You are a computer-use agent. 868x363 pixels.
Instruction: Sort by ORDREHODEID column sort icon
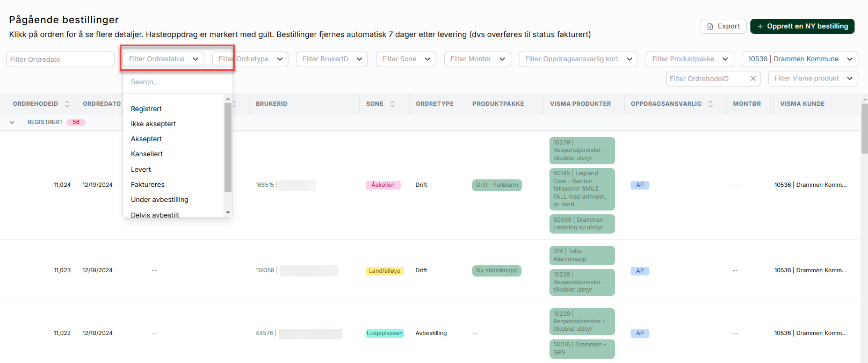coord(67,104)
